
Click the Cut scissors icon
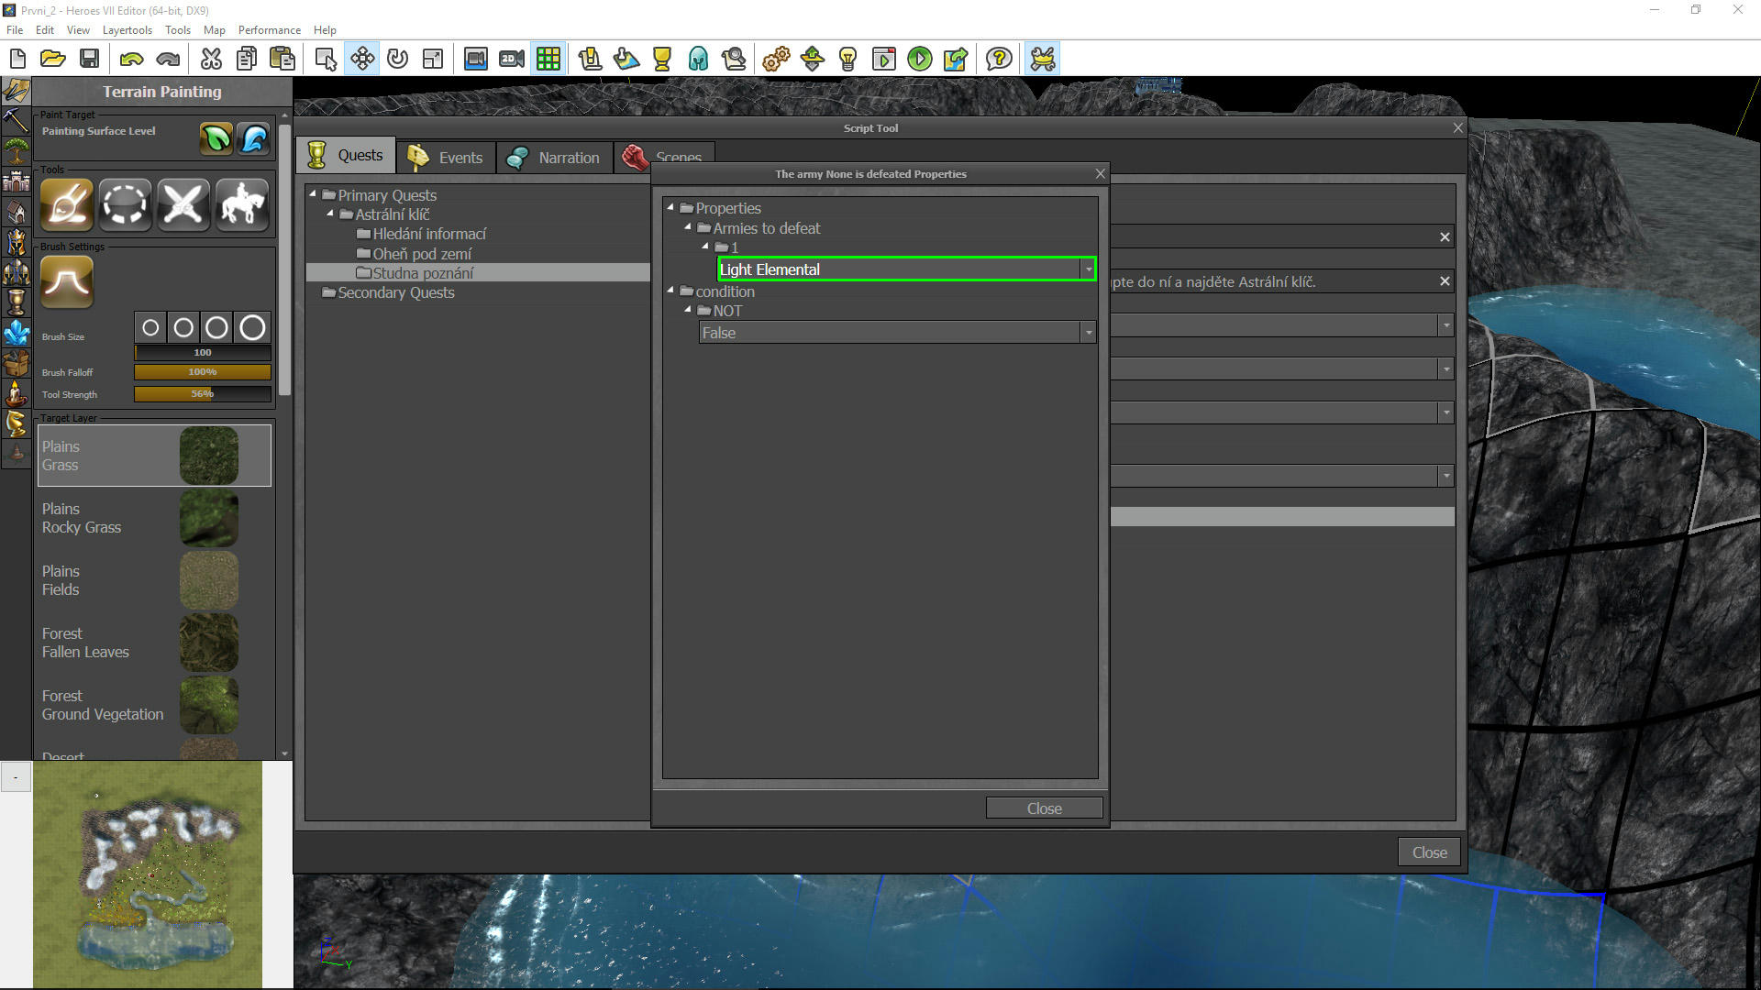click(x=211, y=60)
